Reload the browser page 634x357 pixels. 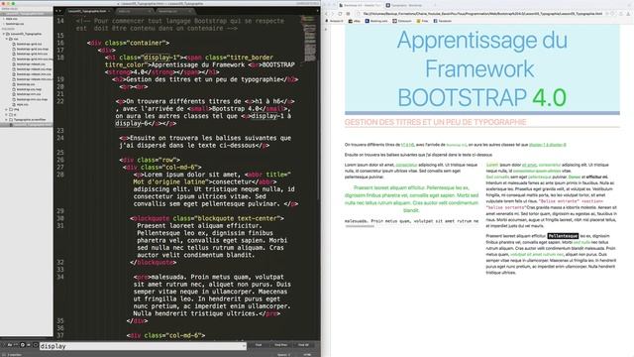pos(340,14)
